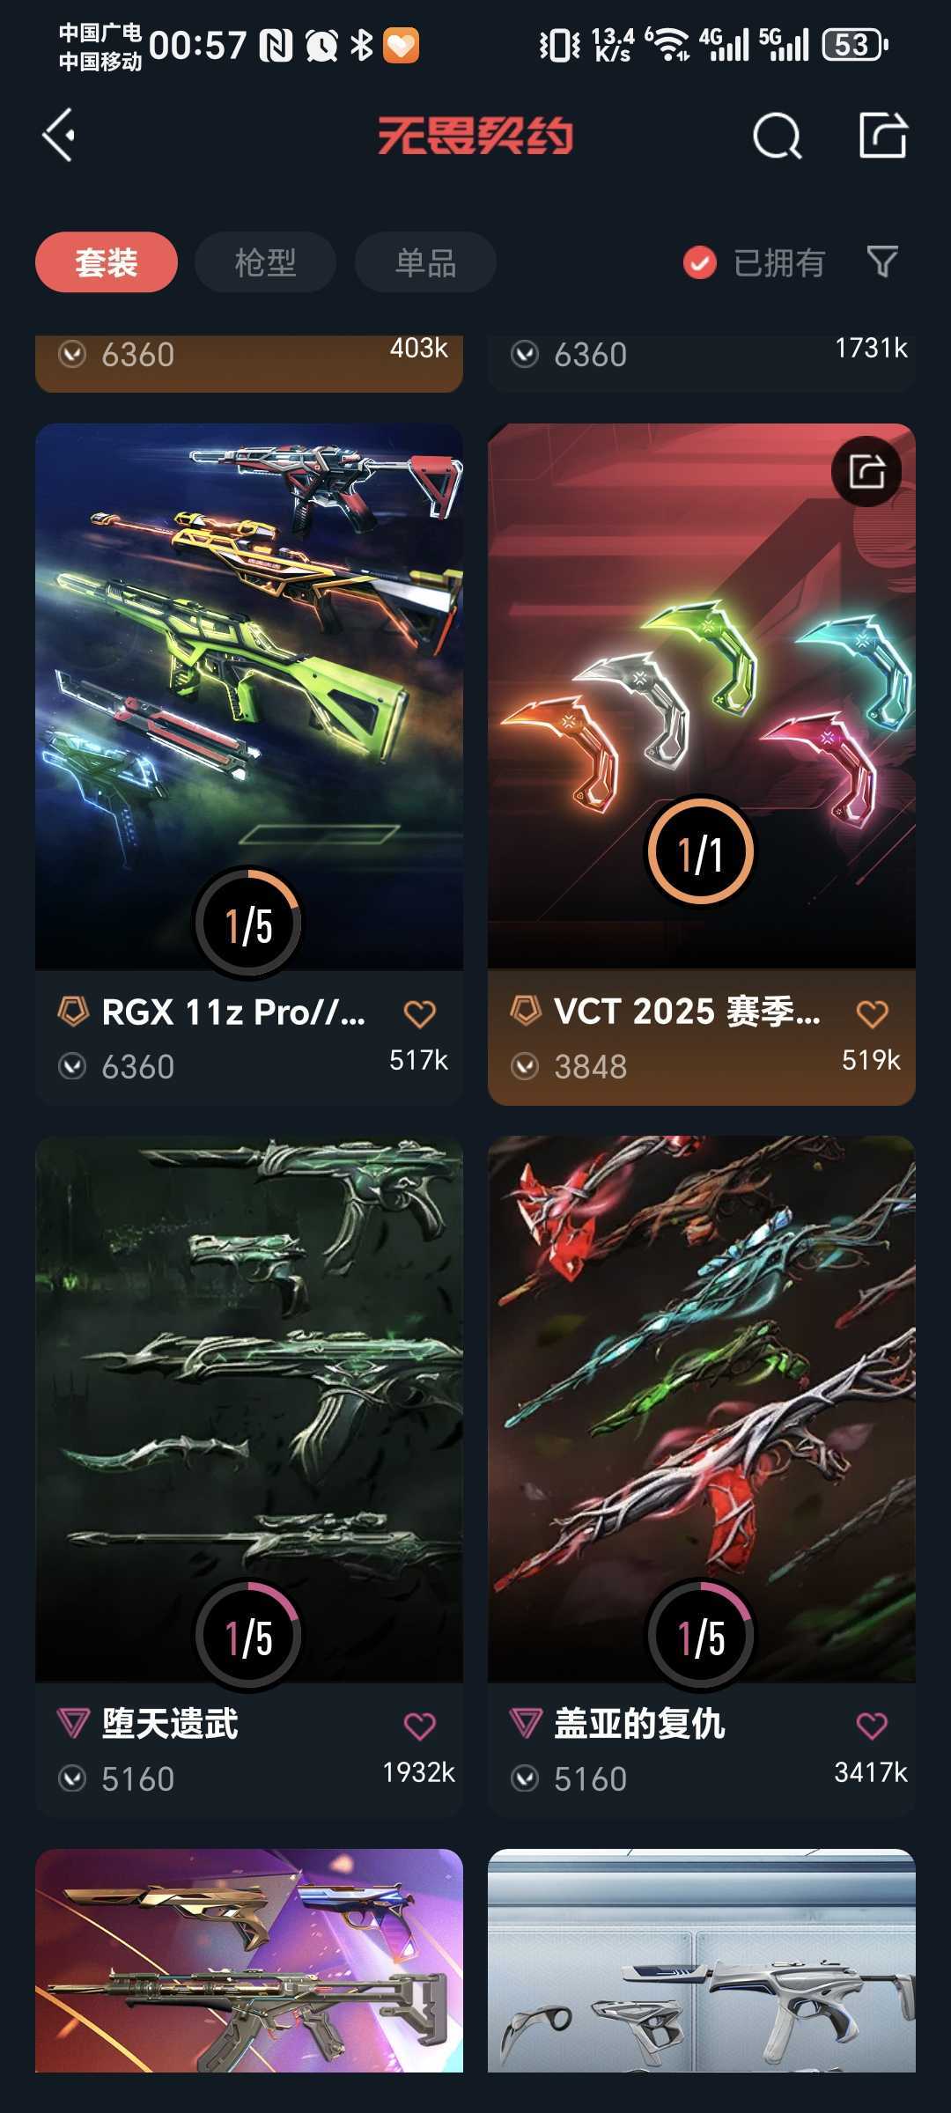Tap the back arrow icon
Image resolution: width=951 pixels, height=2113 pixels.
pyautogui.click(x=59, y=136)
